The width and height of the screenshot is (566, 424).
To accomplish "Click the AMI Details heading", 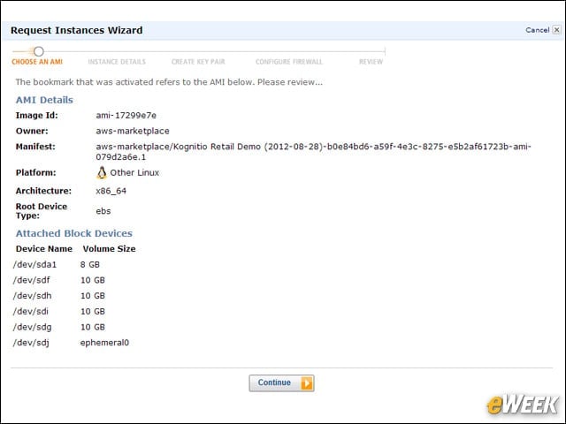I will 44,100.
